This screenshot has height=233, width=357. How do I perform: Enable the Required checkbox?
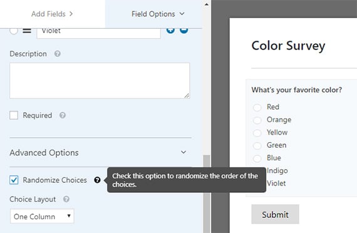tap(14, 115)
